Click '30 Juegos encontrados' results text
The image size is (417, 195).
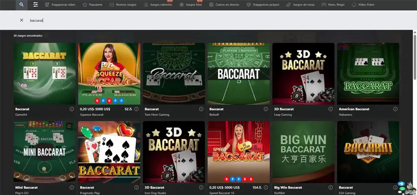pos(28,36)
